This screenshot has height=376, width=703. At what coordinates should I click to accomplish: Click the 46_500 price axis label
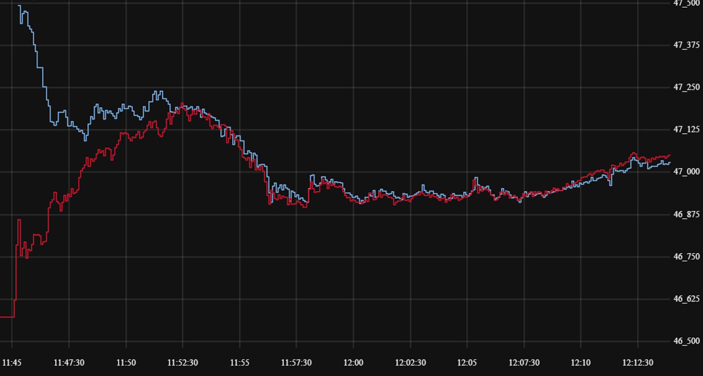[x=686, y=341]
